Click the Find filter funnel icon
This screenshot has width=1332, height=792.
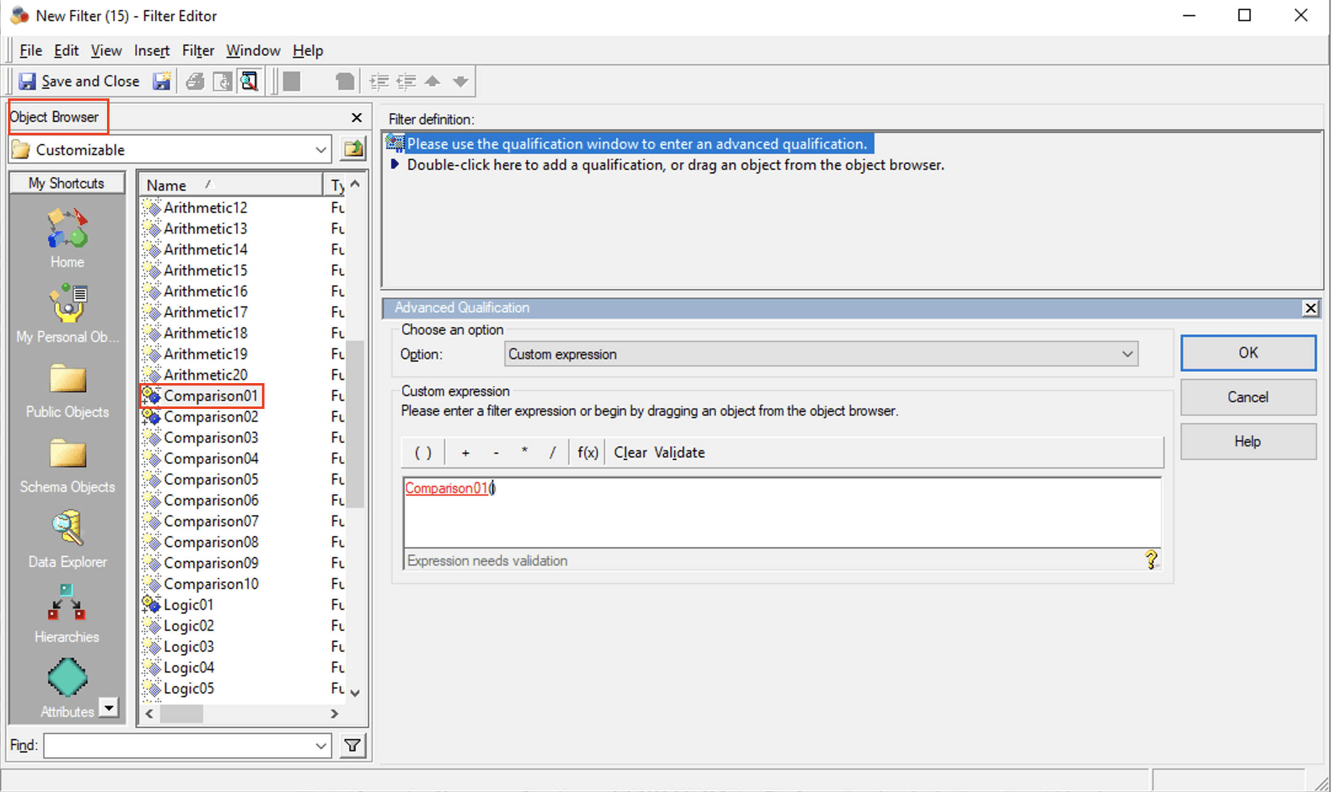point(352,746)
